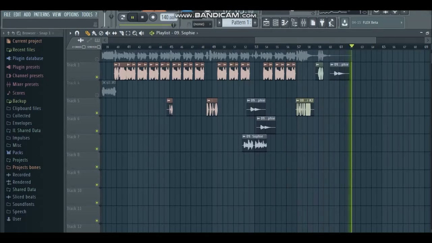
Task: Toggle STRETCH option
Action: point(99,47)
